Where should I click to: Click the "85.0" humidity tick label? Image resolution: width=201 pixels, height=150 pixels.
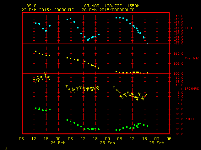pos(180,109)
